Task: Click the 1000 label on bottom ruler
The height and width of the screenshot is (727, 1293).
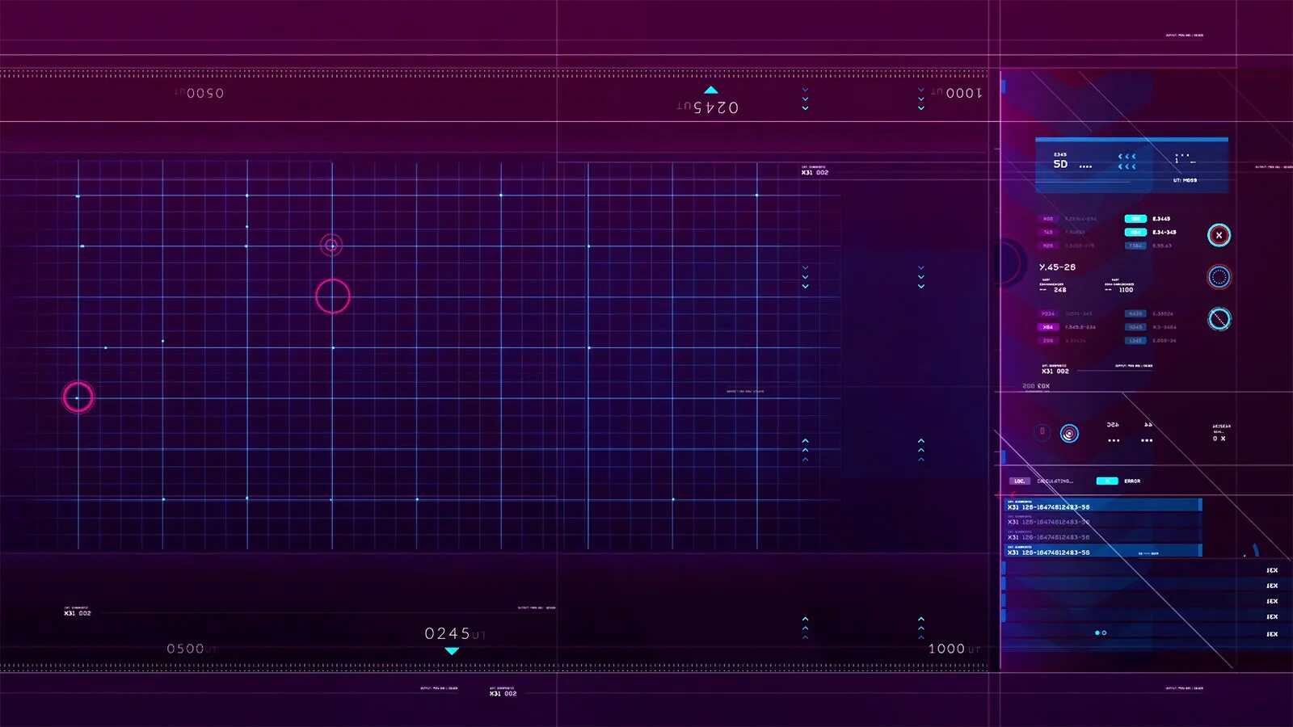Action: (x=946, y=649)
